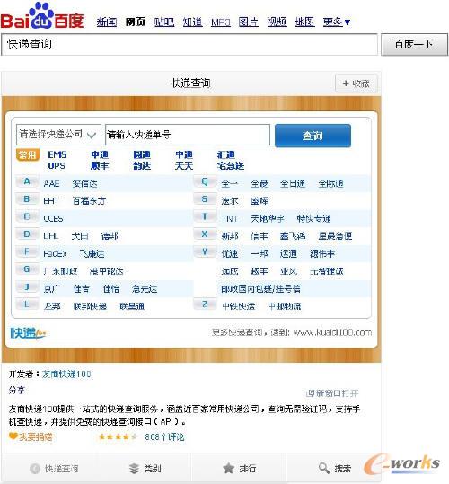
Task: Select 顺丰 courier
Action: pyautogui.click(x=100, y=166)
